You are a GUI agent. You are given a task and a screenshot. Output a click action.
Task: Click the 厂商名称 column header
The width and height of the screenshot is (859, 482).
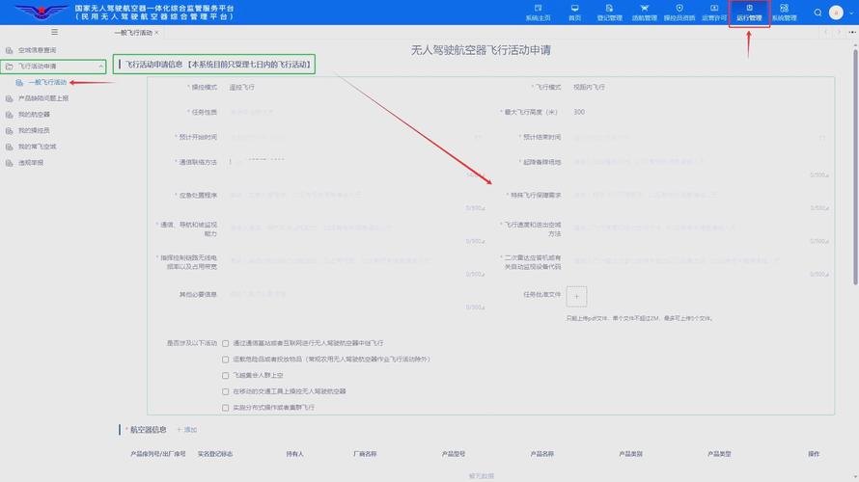point(365,454)
